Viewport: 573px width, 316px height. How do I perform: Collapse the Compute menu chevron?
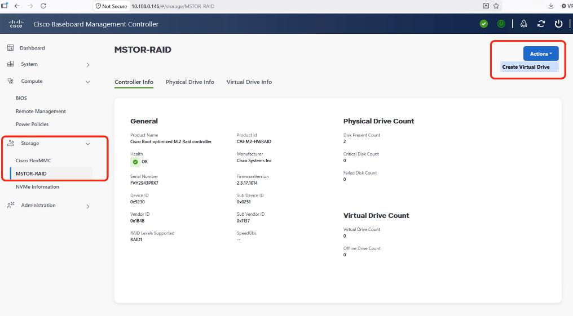88,82
